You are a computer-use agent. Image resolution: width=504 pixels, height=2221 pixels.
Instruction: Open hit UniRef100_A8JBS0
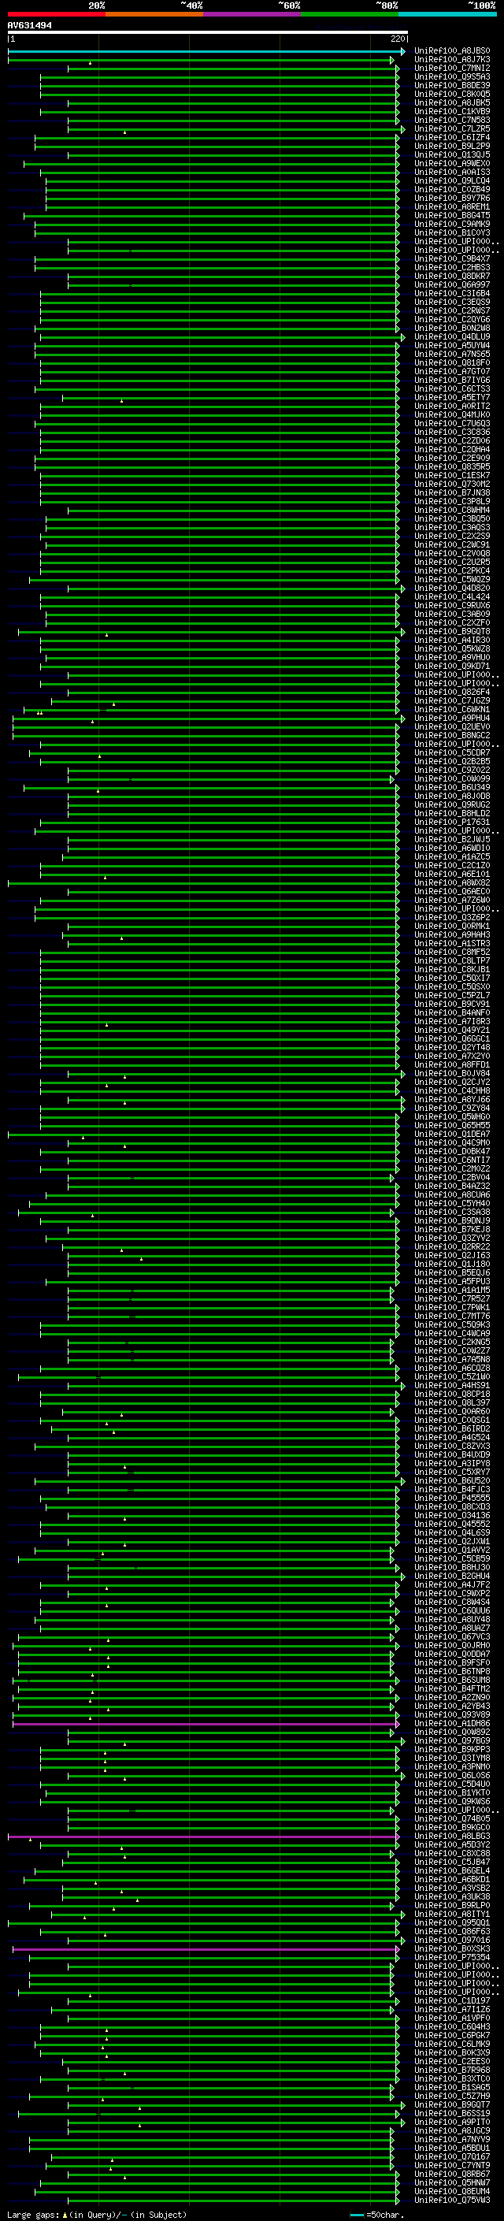click(452, 51)
